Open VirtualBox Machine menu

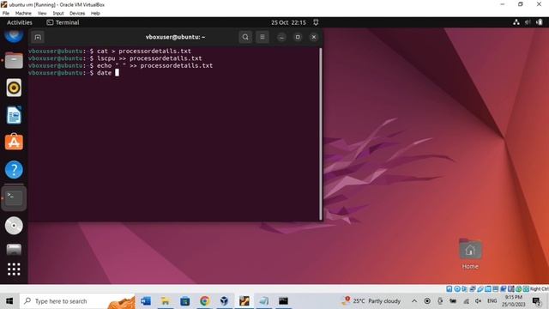(x=23, y=14)
